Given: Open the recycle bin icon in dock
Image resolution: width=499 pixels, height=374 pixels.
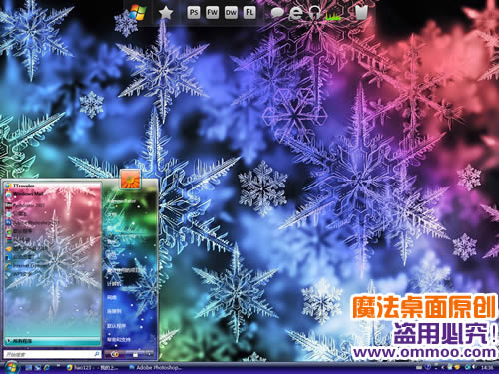Looking at the screenshot, I should tap(361, 13).
